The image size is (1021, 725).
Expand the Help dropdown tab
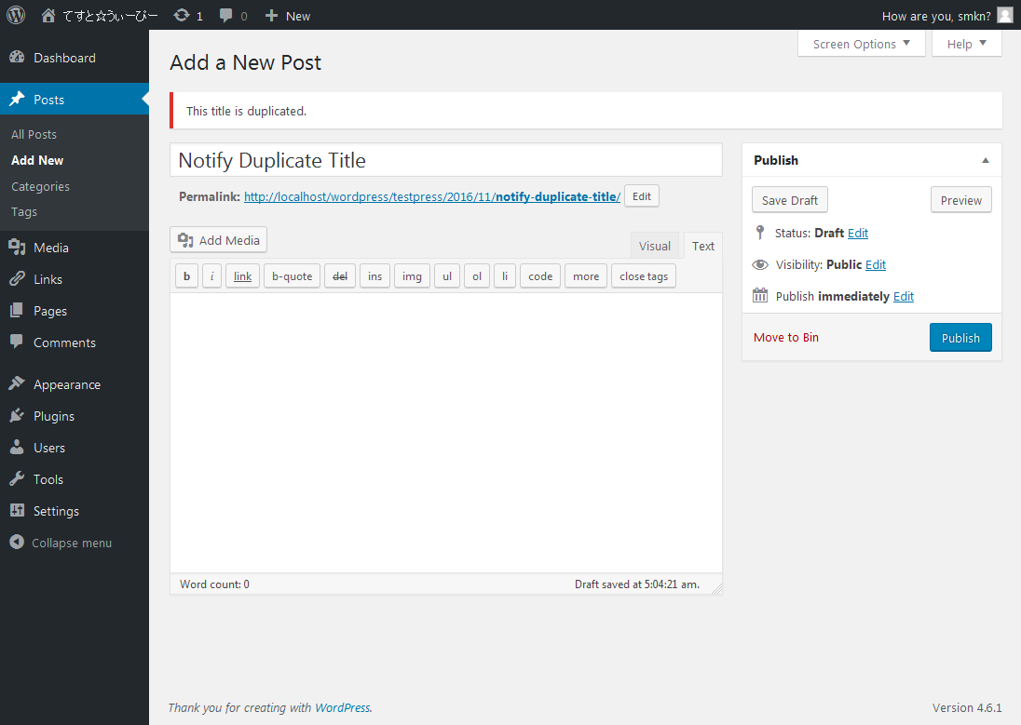966,44
